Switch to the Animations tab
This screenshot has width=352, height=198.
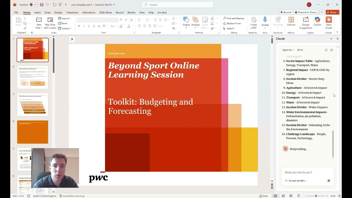pyautogui.click(x=89, y=12)
